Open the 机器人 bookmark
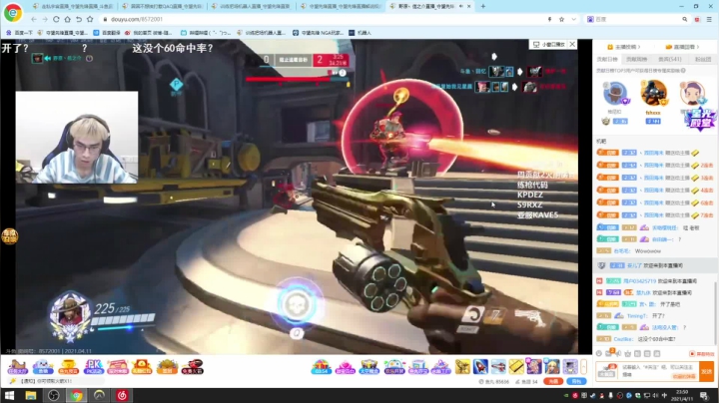The width and height of the screenshot is (719, 403). (359, 33)
